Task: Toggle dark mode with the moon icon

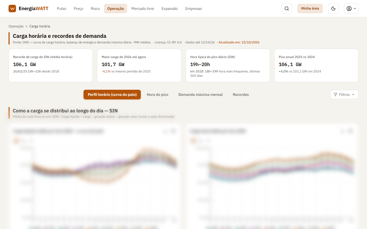Action: point(333,9)
